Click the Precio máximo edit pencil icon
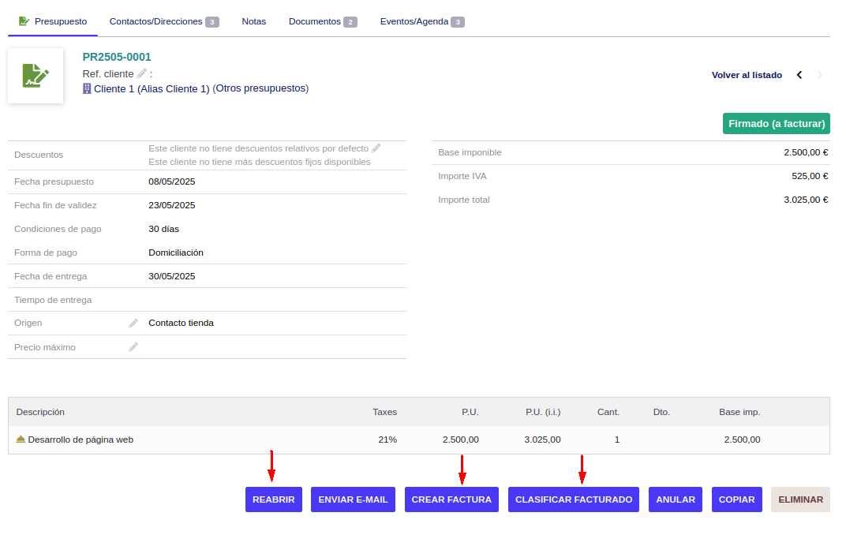This screenshot has height=535, width=846. (x=133, y=347)
